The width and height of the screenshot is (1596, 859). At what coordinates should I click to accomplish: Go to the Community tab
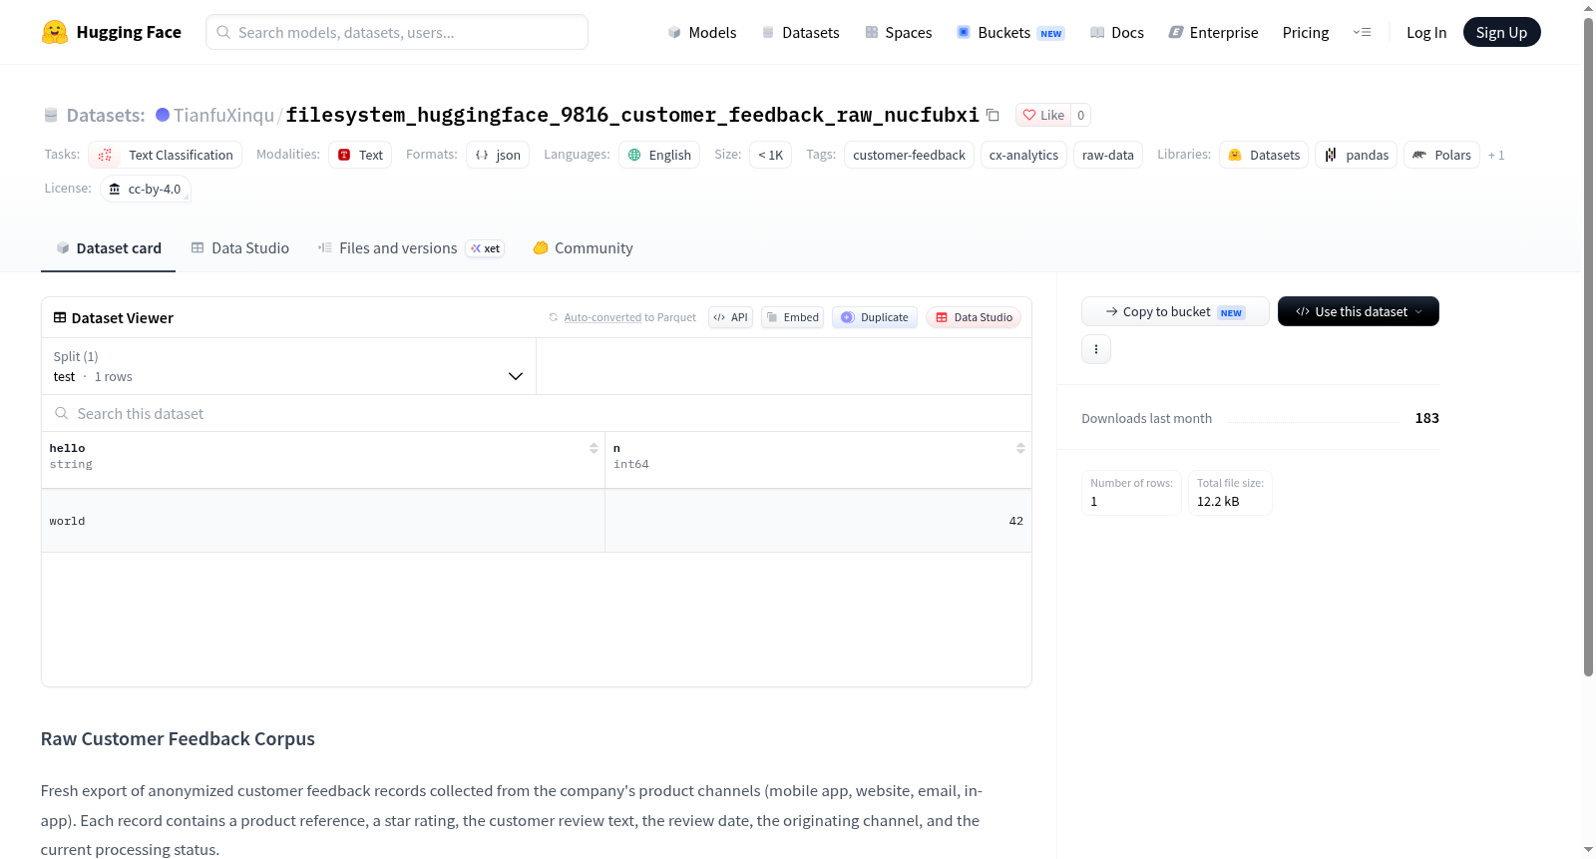tap(583, 248)
